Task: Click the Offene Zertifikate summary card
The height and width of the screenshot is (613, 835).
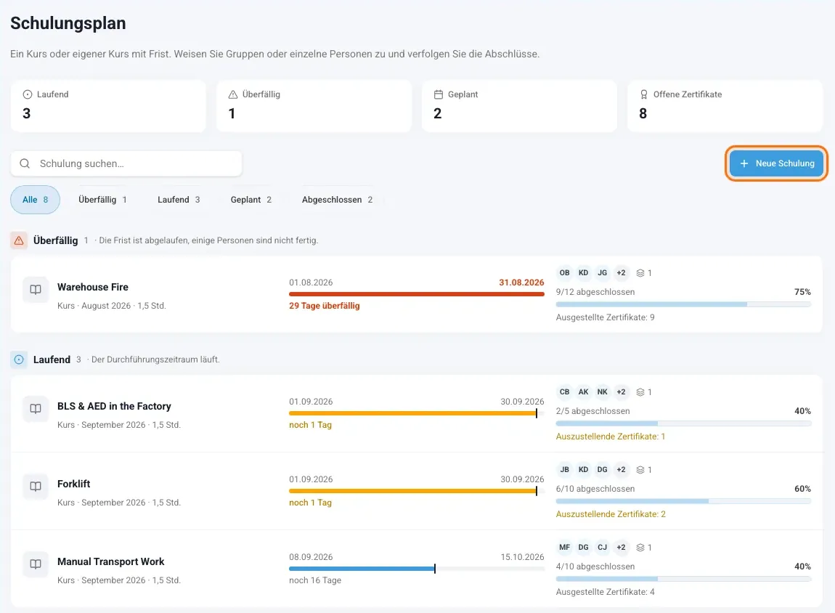Action: tap(725, 106)
